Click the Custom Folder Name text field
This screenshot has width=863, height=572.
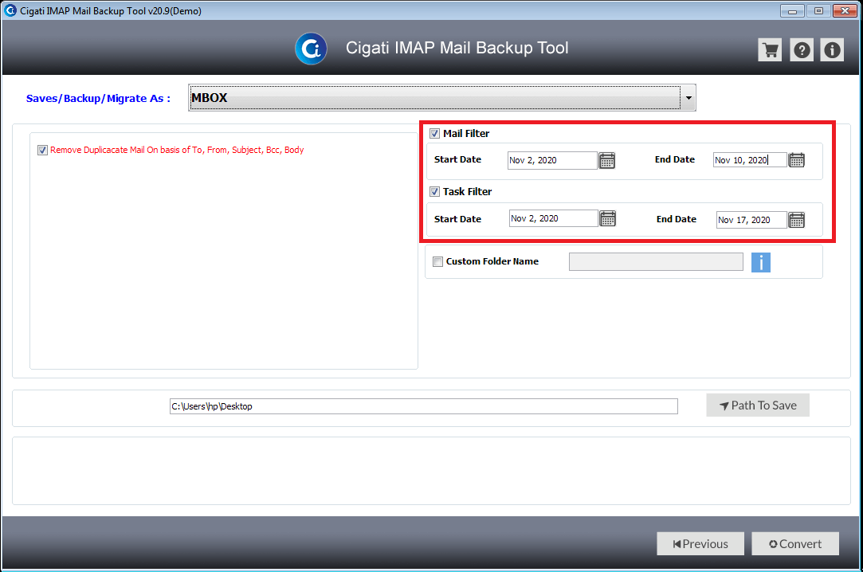click(x=656, y=262)
